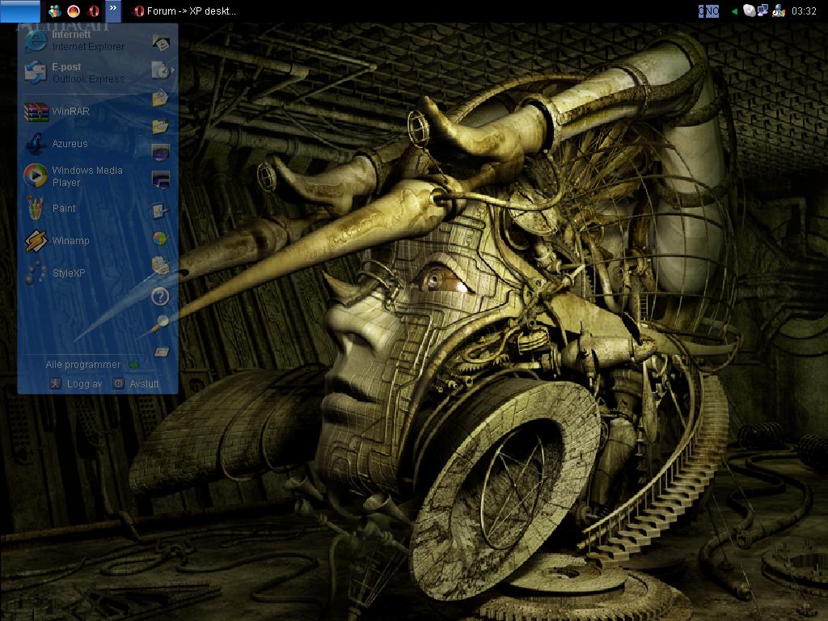The height and width of the screenshot is (621, 828).
Task: Click the Avslutt shutdown button
Action: tap(136, 384)
